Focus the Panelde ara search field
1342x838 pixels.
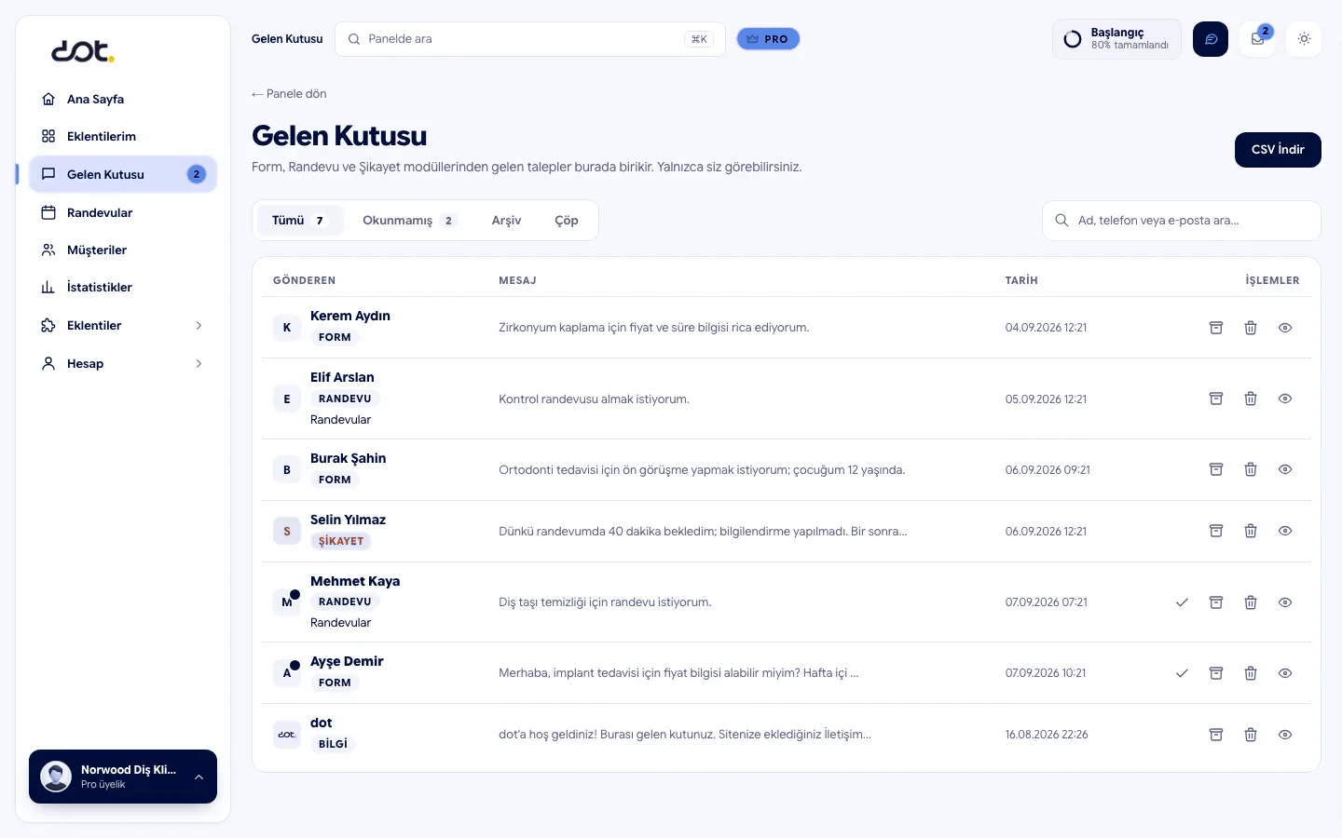pyautogui.click(x=530, y=39)
